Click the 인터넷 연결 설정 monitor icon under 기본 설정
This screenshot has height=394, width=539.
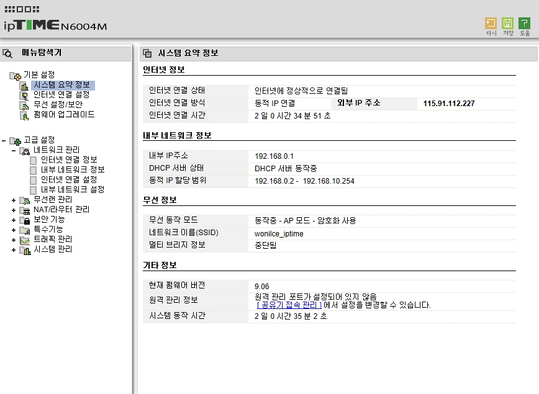pos(24,96)
